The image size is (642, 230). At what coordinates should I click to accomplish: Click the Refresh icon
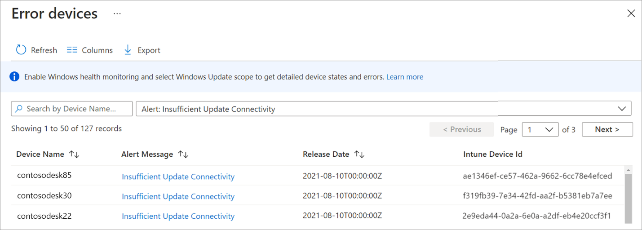21,50
